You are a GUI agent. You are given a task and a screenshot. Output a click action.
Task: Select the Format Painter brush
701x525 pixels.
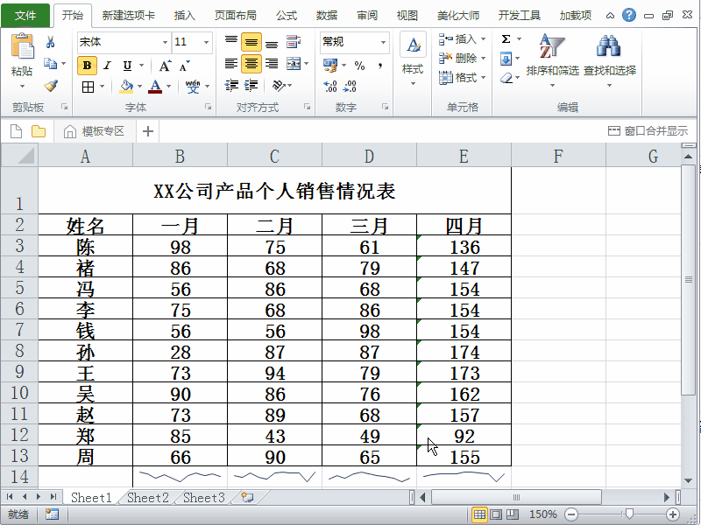(x=50, y=86)
